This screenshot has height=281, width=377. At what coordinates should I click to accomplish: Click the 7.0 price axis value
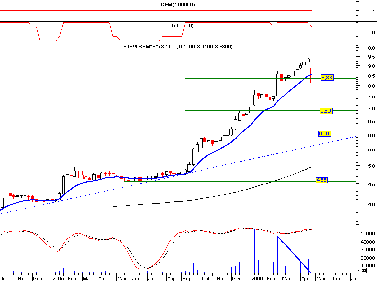pyautogui.click(x=371, y=109)
